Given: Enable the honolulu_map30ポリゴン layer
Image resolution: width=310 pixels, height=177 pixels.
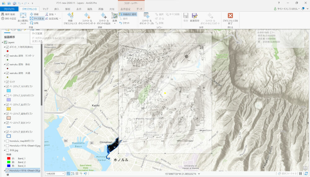Looking at the screenshot, I should coord(7,141).
